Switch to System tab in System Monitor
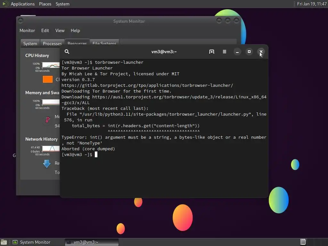Viewport: 328px width, 246px height. pyautogui.click(x=30, y=44)
